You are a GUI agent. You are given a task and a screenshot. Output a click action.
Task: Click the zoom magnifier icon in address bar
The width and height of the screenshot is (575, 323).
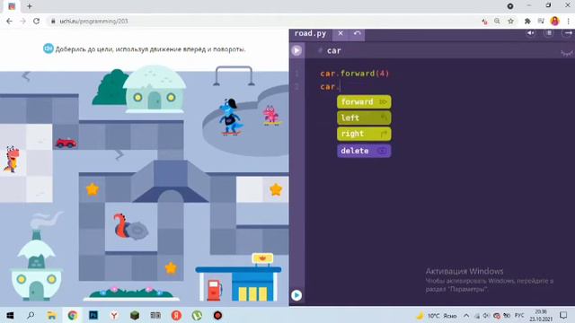pos(497,22)
